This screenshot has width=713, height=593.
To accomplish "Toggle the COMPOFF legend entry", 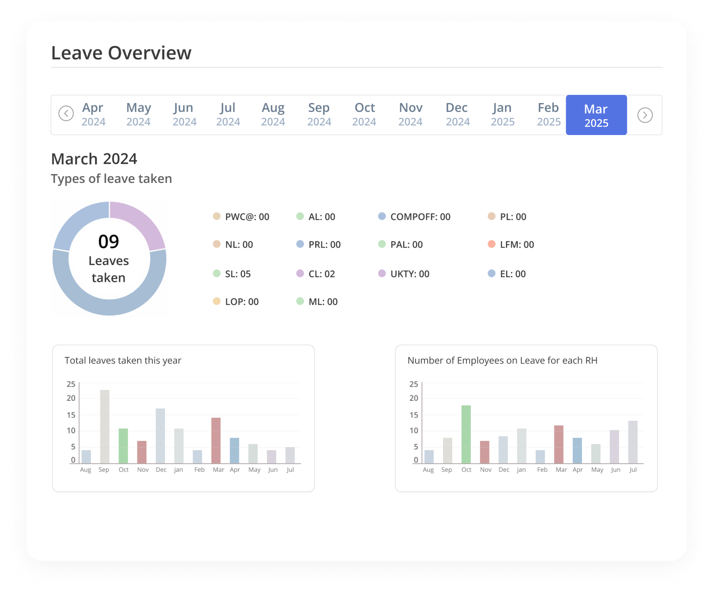I will click(x=382, y=216).
